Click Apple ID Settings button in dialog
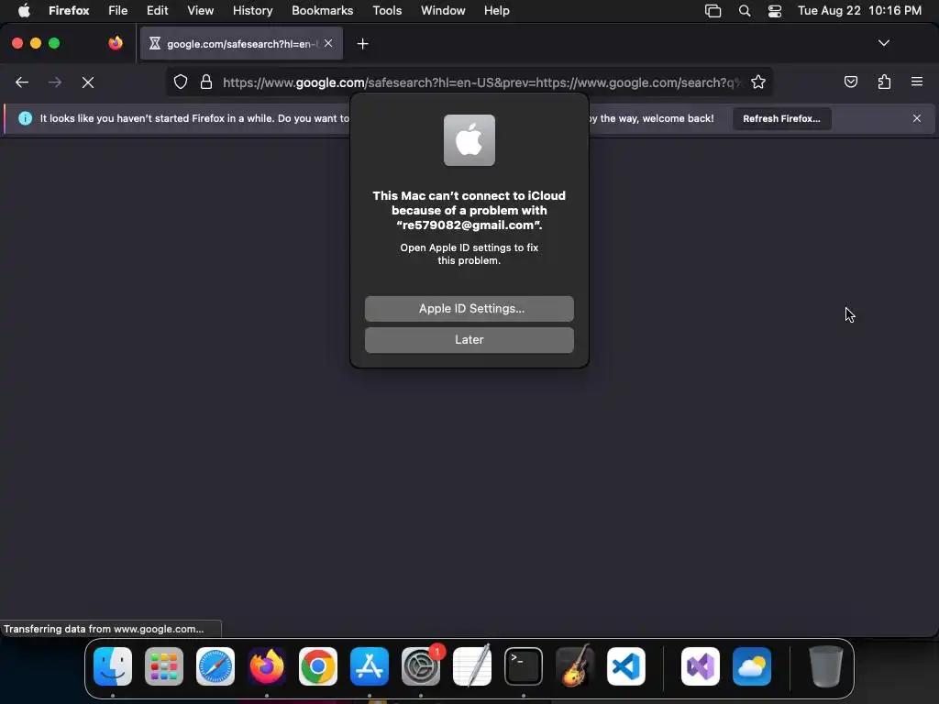This screenshot has width=939, height=704. (x=469, y=308)
